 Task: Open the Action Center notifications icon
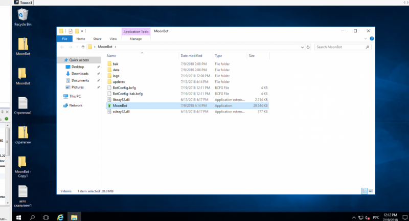coord(405,217)
